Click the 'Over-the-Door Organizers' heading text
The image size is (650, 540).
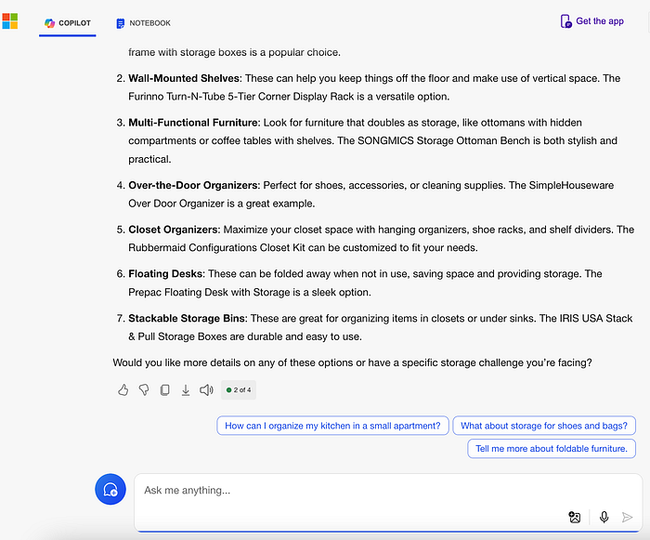193,186
